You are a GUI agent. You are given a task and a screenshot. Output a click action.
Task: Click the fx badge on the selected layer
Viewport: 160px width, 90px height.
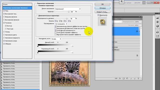click(137, 31)
